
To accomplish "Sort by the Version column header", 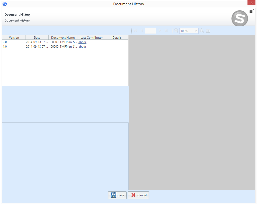I will (x=14, y=37).
